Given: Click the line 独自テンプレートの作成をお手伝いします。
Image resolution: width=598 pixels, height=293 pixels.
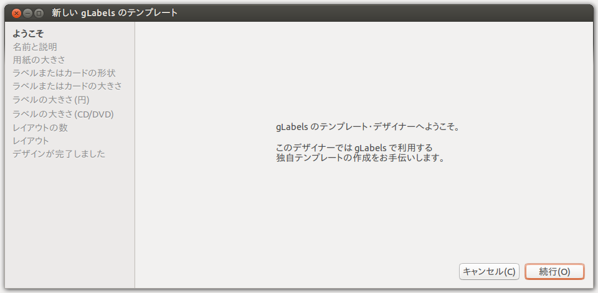Looking at the screenshot, I should point(361,158).
